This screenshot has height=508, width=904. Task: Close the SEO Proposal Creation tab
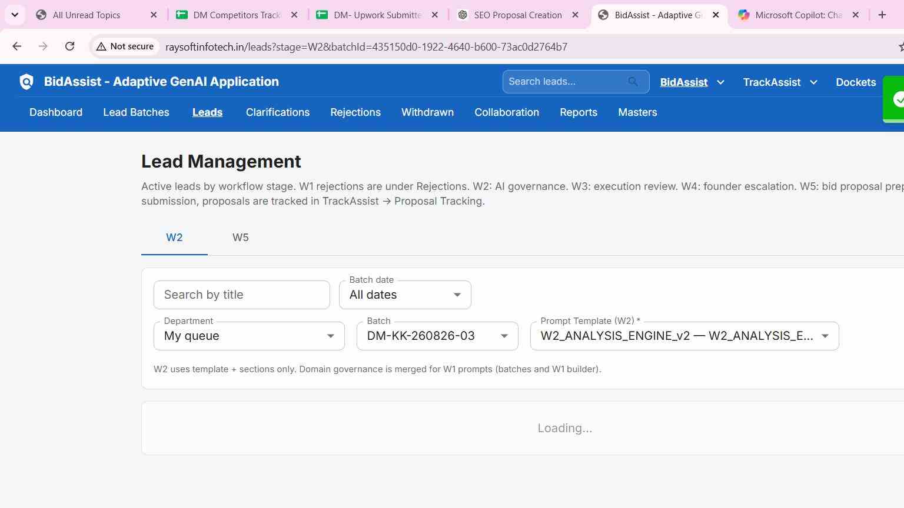[x=576, y=15]
